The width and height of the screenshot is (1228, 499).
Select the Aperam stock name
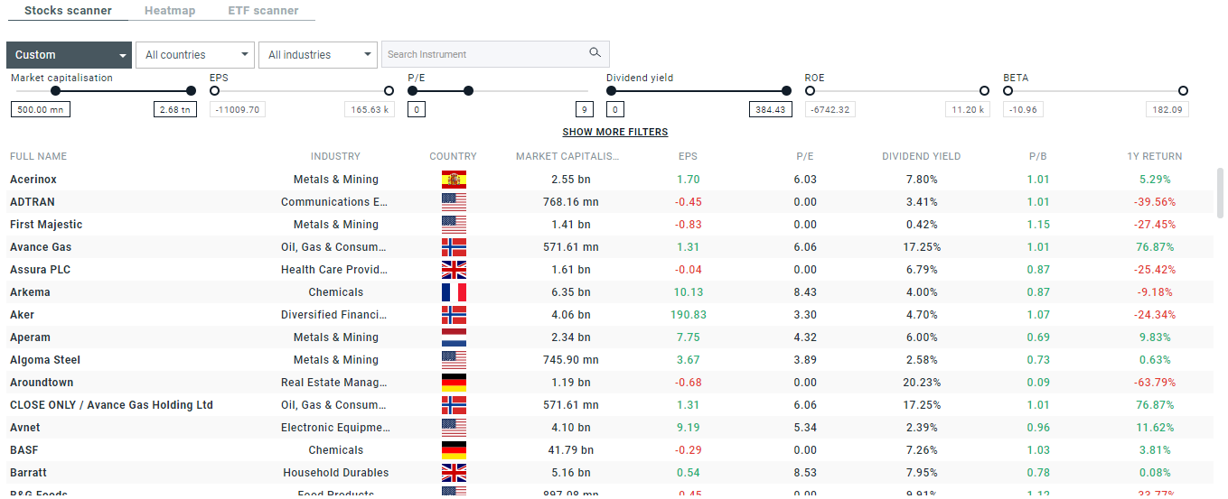(x=30, y=337)
